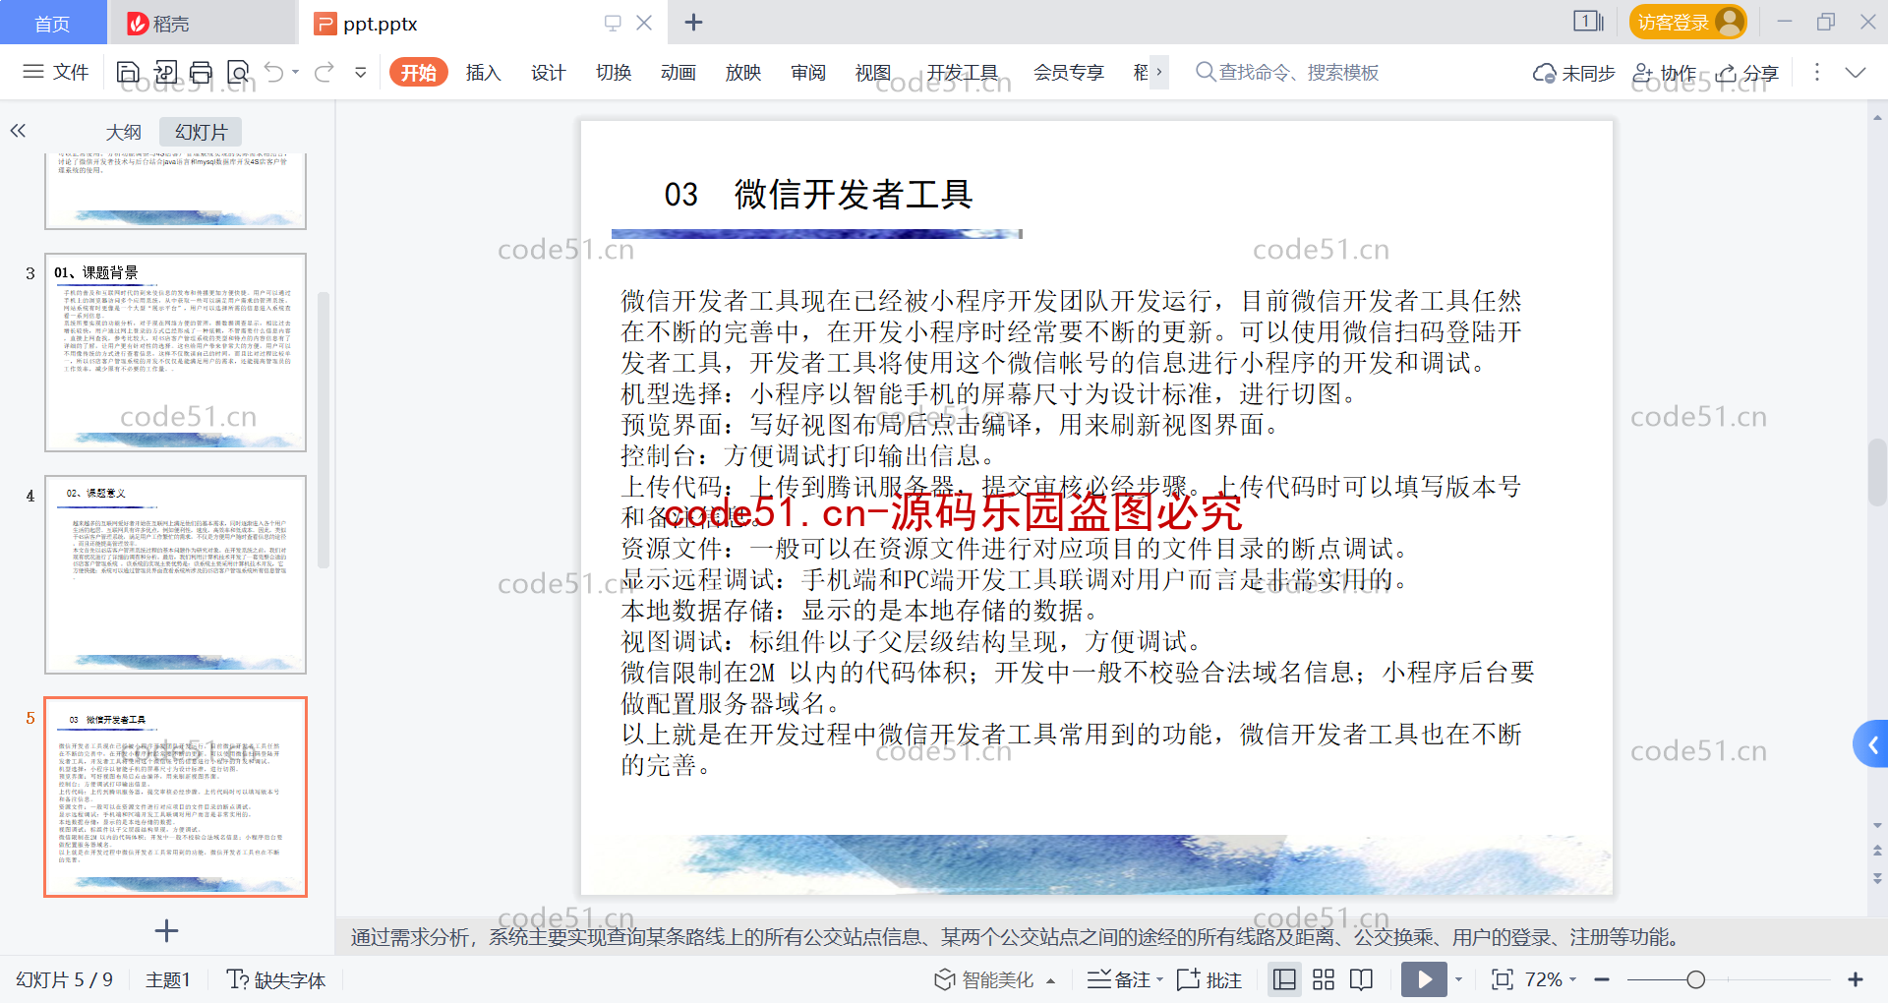This screenshot has width=1888, height=1003.
Task: Switch to slide sorter view icon
Action: pyautogui.click(x=1324, y=979)
